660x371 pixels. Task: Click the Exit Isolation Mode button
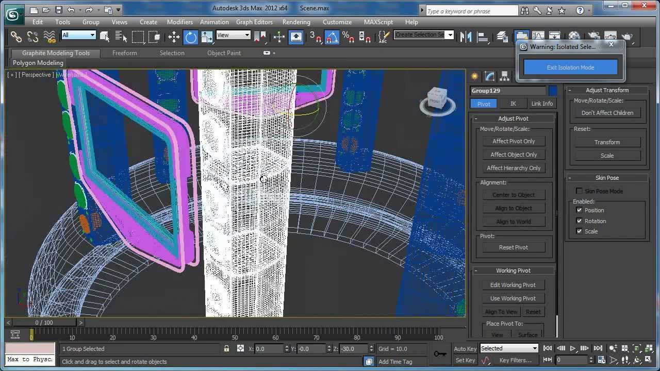point(570,68)
